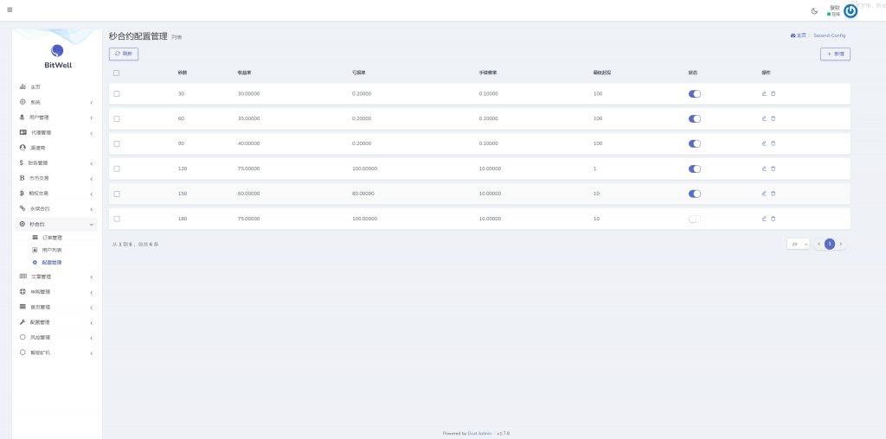Click the user avatar icon at top right
886x439 pixels.
[x=851, y=10]
